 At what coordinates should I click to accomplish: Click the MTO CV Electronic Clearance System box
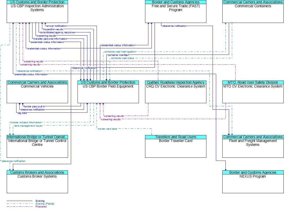pyautogui.click(x=253, y=92)
